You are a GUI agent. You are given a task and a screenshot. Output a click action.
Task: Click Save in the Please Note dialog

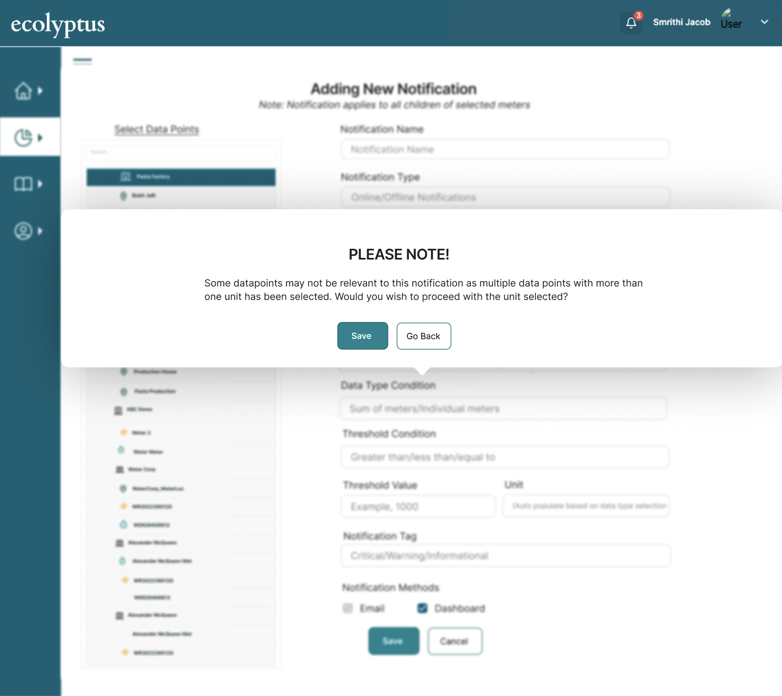point(362,336)
